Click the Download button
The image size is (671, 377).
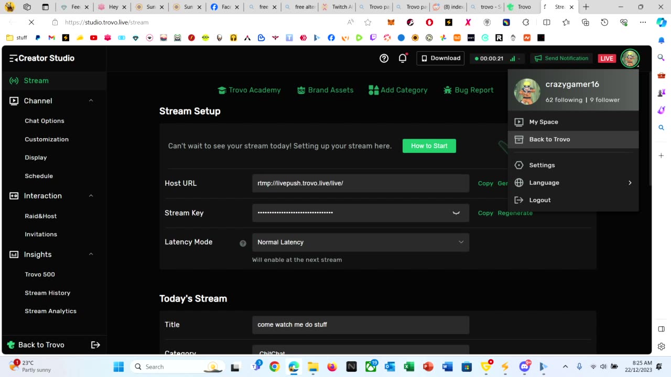point(440,58)
